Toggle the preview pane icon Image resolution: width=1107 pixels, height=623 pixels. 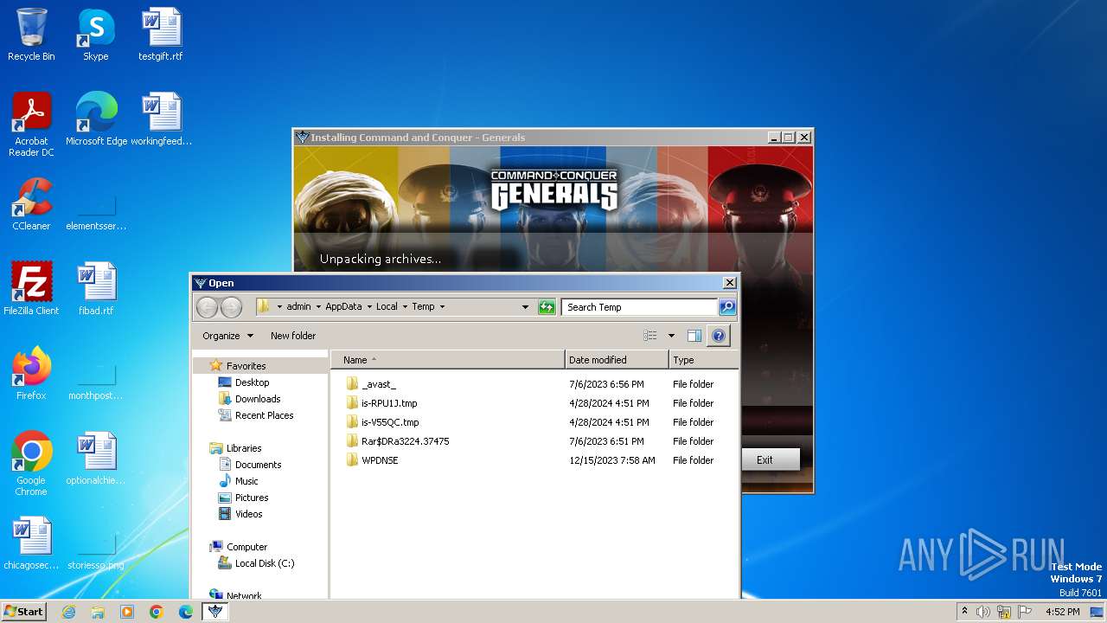tap(694, 336)
